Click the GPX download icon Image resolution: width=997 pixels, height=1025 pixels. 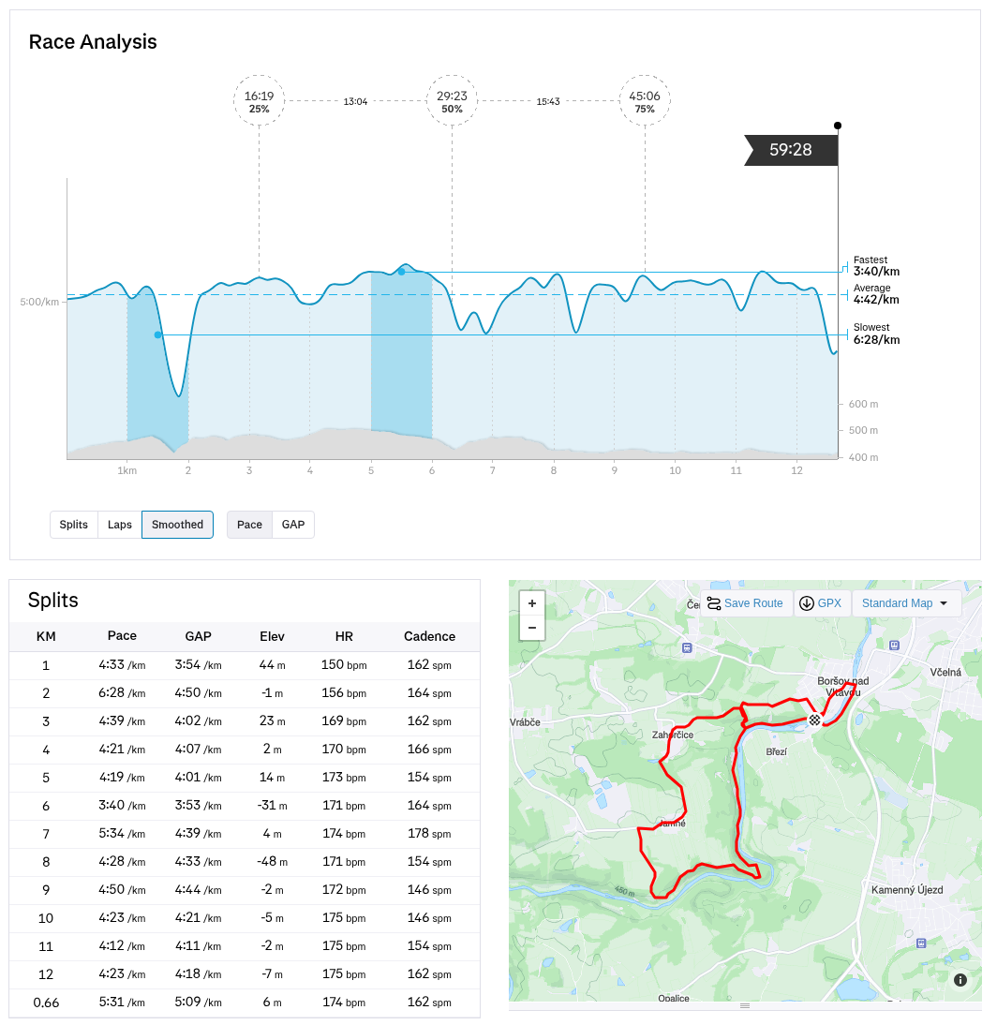point(806,603)
